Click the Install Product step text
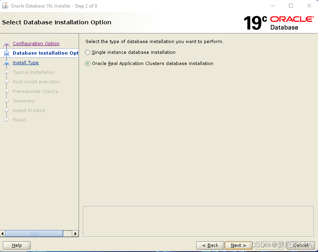Screen dimensions: 318x252 tap(29, 110)
